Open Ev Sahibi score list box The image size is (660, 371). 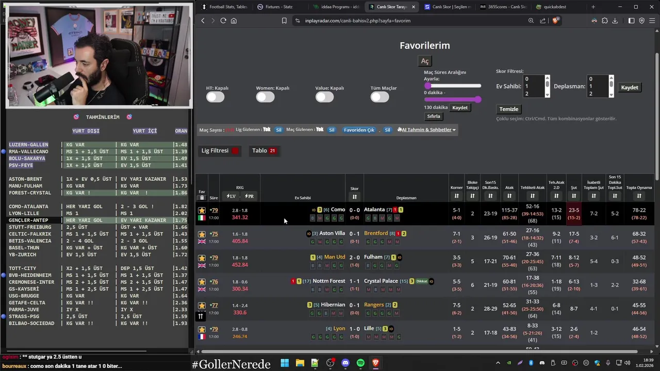click(x=537, y=87)
